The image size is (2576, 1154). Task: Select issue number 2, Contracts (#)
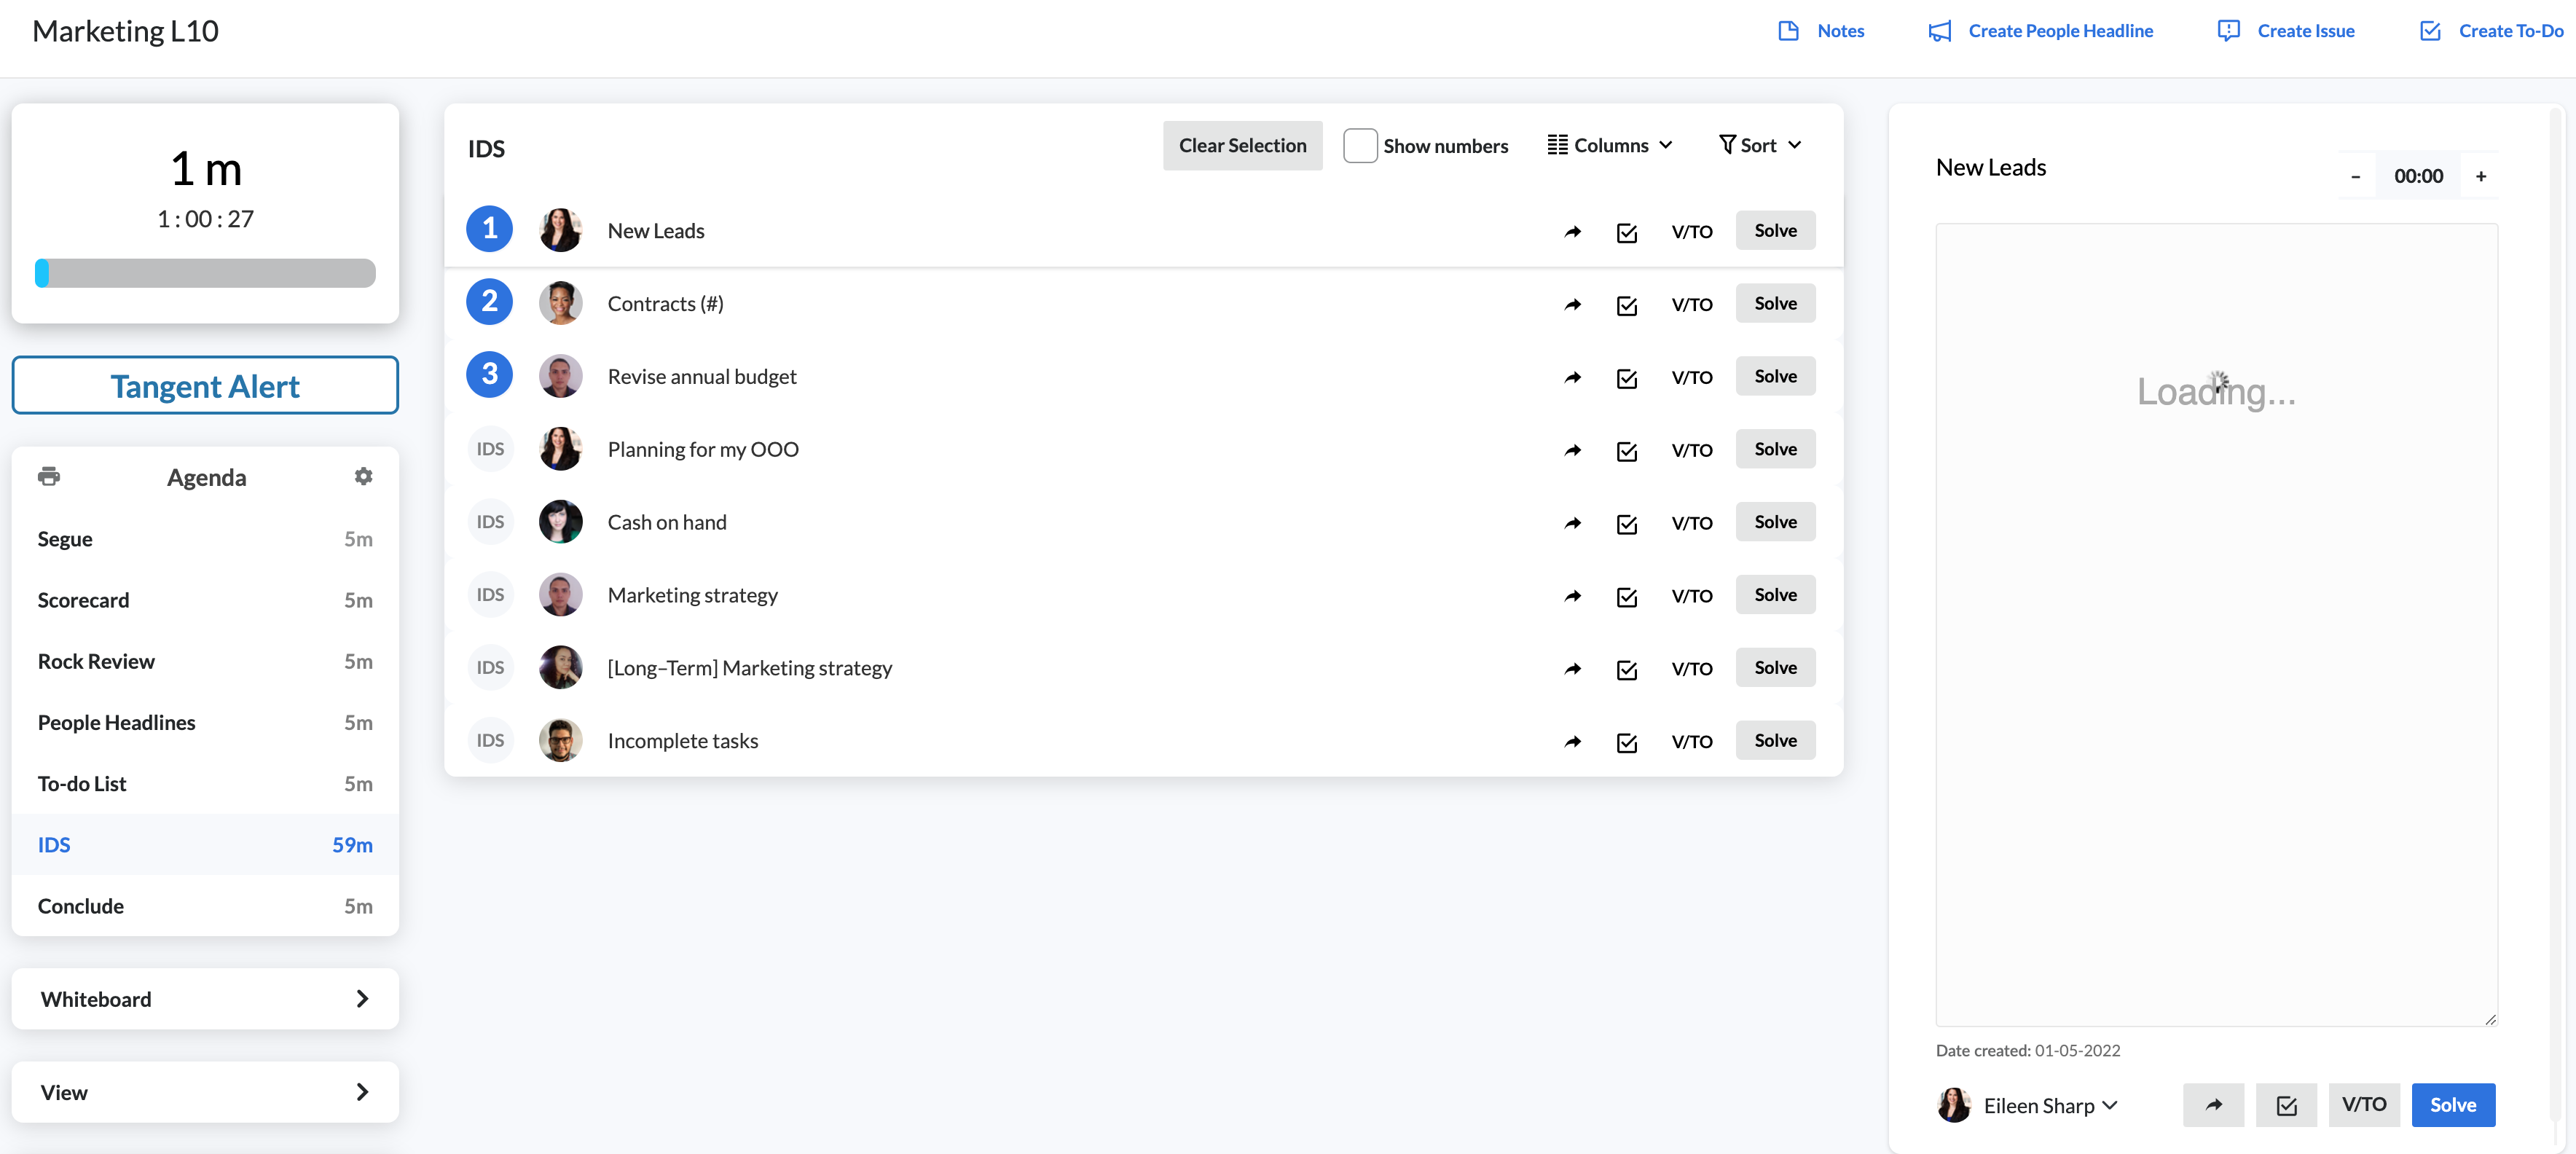pyautogui.click(x=489, y=301)
